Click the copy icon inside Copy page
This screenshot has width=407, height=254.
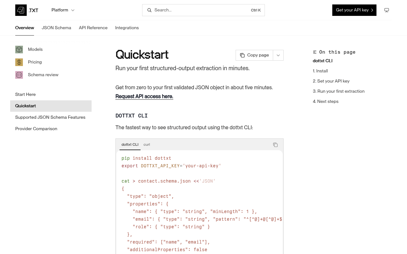pos(242,55)
